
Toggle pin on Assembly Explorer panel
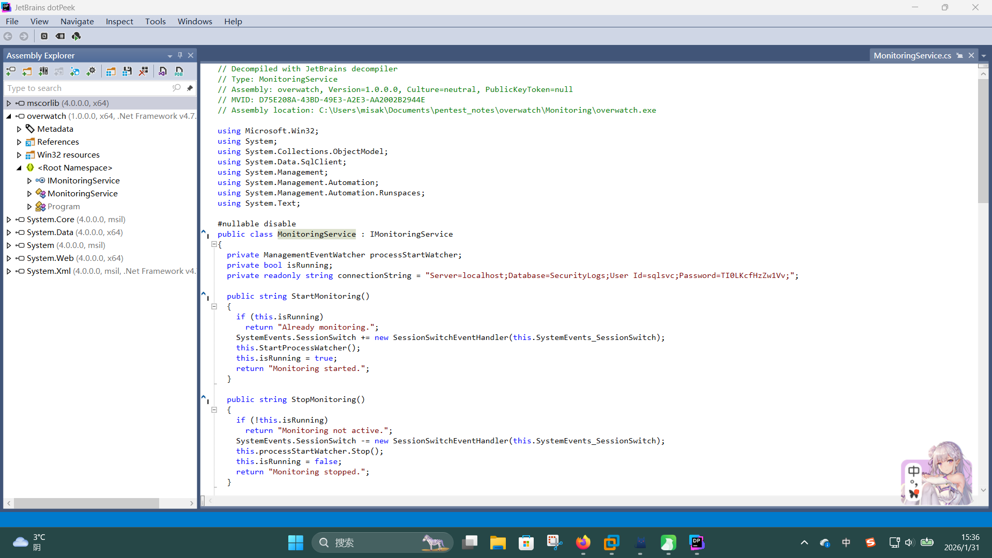point(180,55)
